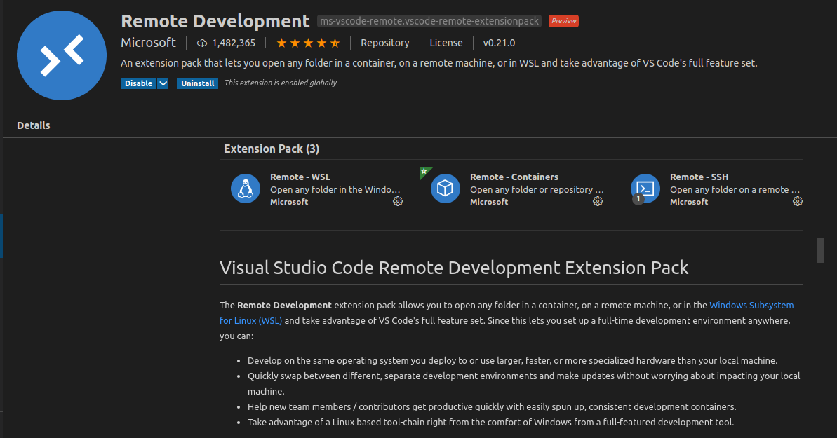The width and height of the screenshot is (837, 438).
Task: Open the License link
Action: click(x=446, y=43)
